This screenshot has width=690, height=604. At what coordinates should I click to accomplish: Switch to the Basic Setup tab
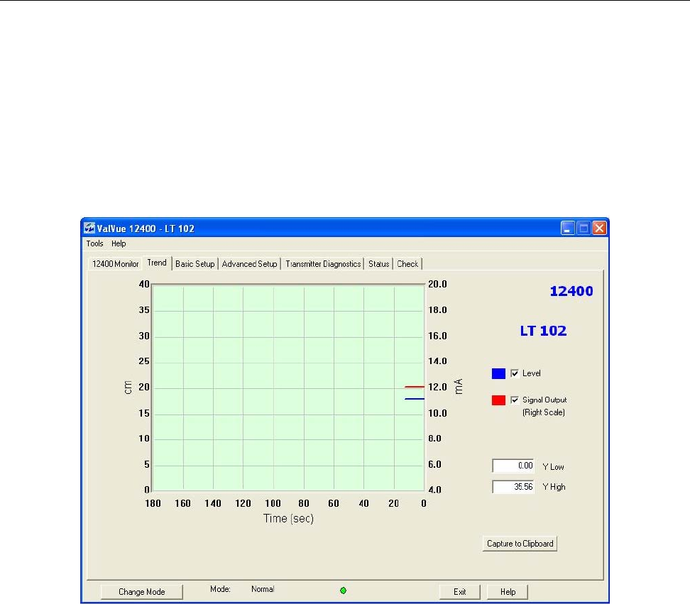(195, 264)
